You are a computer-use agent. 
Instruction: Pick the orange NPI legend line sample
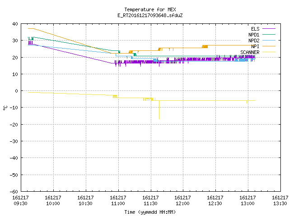[269, 46]
